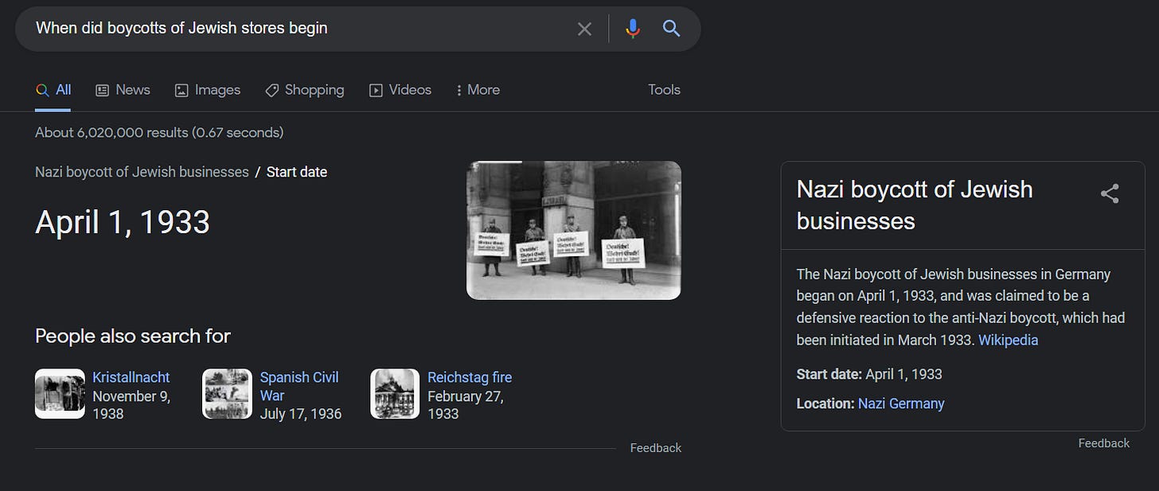Follow the Wikipedia source link
This screenshot has height=491, width=1159.
1008,340
